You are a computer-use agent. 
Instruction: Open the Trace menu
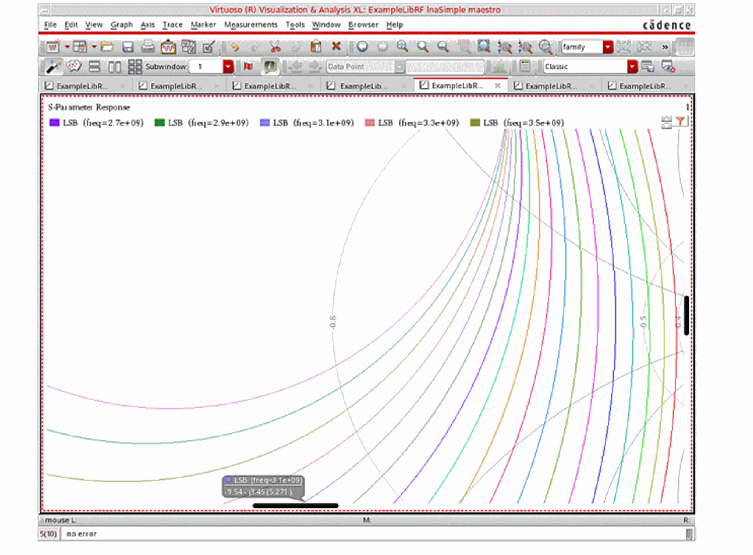point(172,25)
